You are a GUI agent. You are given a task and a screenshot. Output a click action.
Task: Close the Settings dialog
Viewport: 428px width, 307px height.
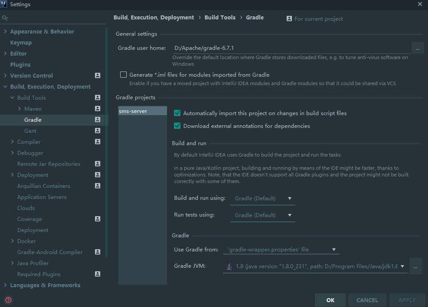(x=420, y=4)
